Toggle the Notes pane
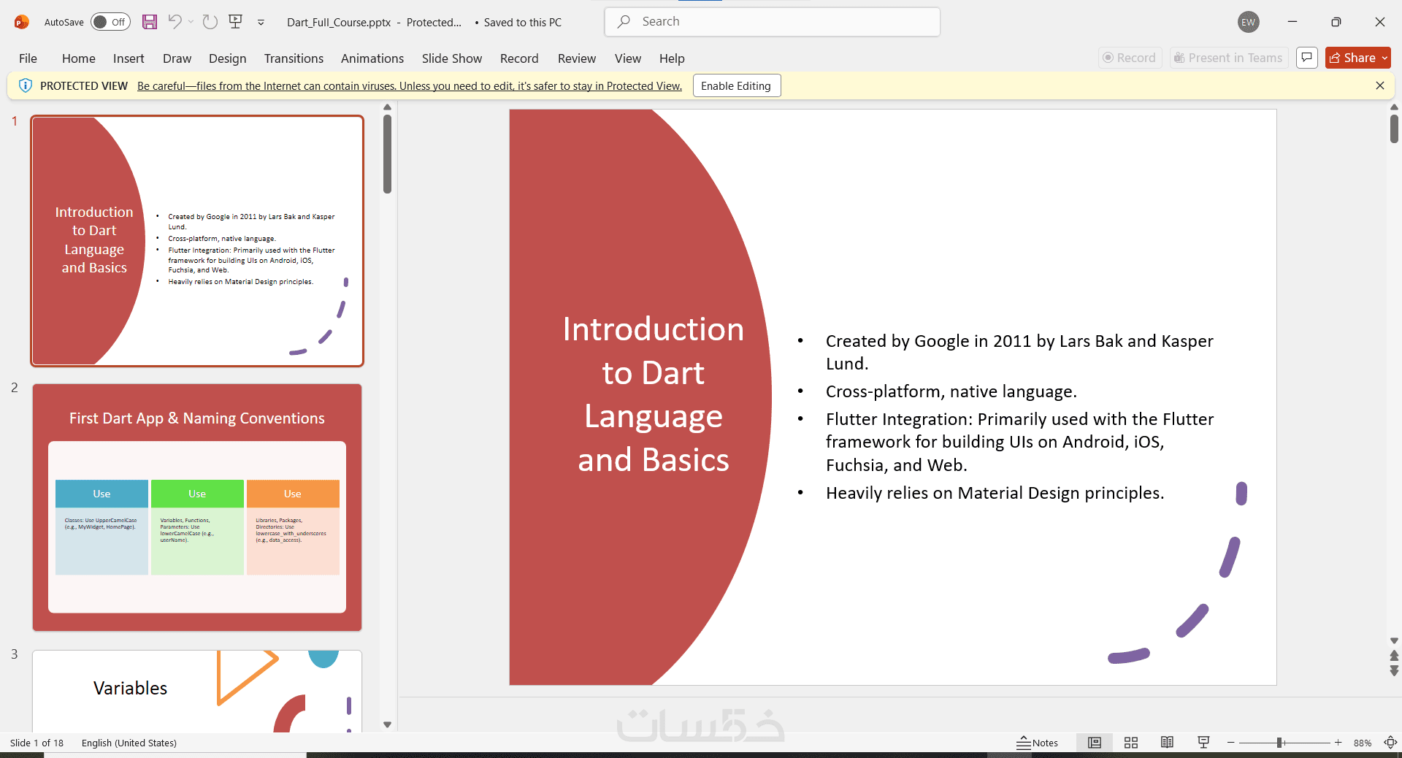The width and height of the screenshot is (1402, 758). point(1038,743)
